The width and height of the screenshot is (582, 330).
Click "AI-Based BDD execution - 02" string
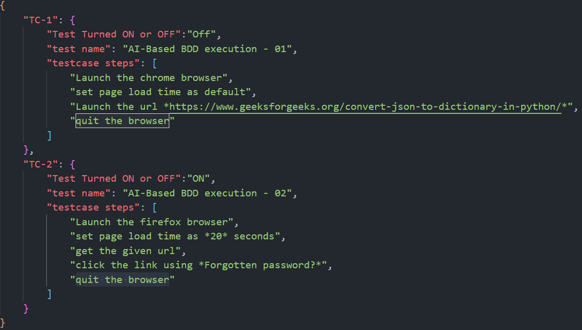pos(207,193)
